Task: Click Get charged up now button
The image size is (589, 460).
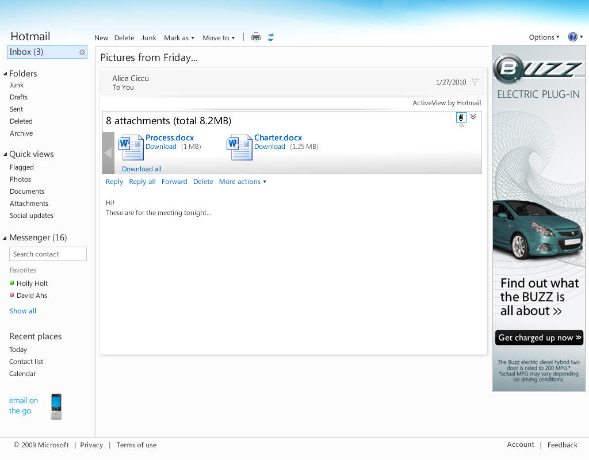Action: (539, 338)
